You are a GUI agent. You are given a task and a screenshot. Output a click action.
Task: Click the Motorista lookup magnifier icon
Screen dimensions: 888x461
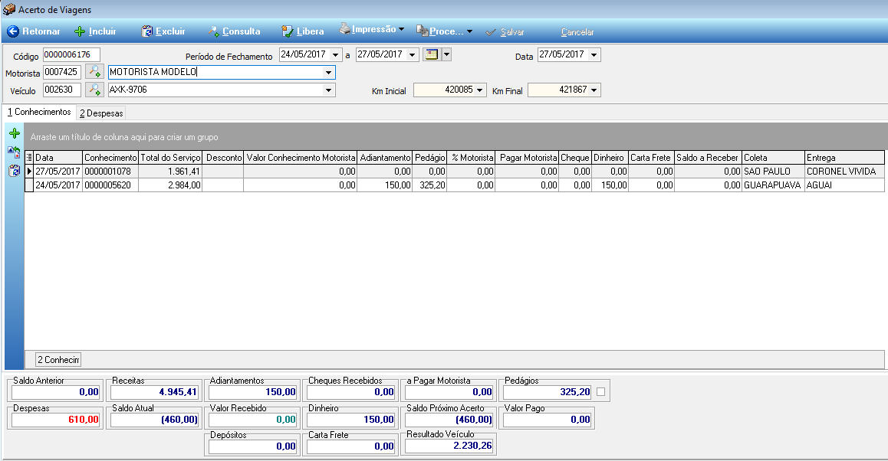(x=94, y=72)
